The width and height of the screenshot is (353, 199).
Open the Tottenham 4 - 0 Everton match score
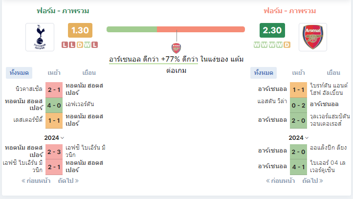54,105
